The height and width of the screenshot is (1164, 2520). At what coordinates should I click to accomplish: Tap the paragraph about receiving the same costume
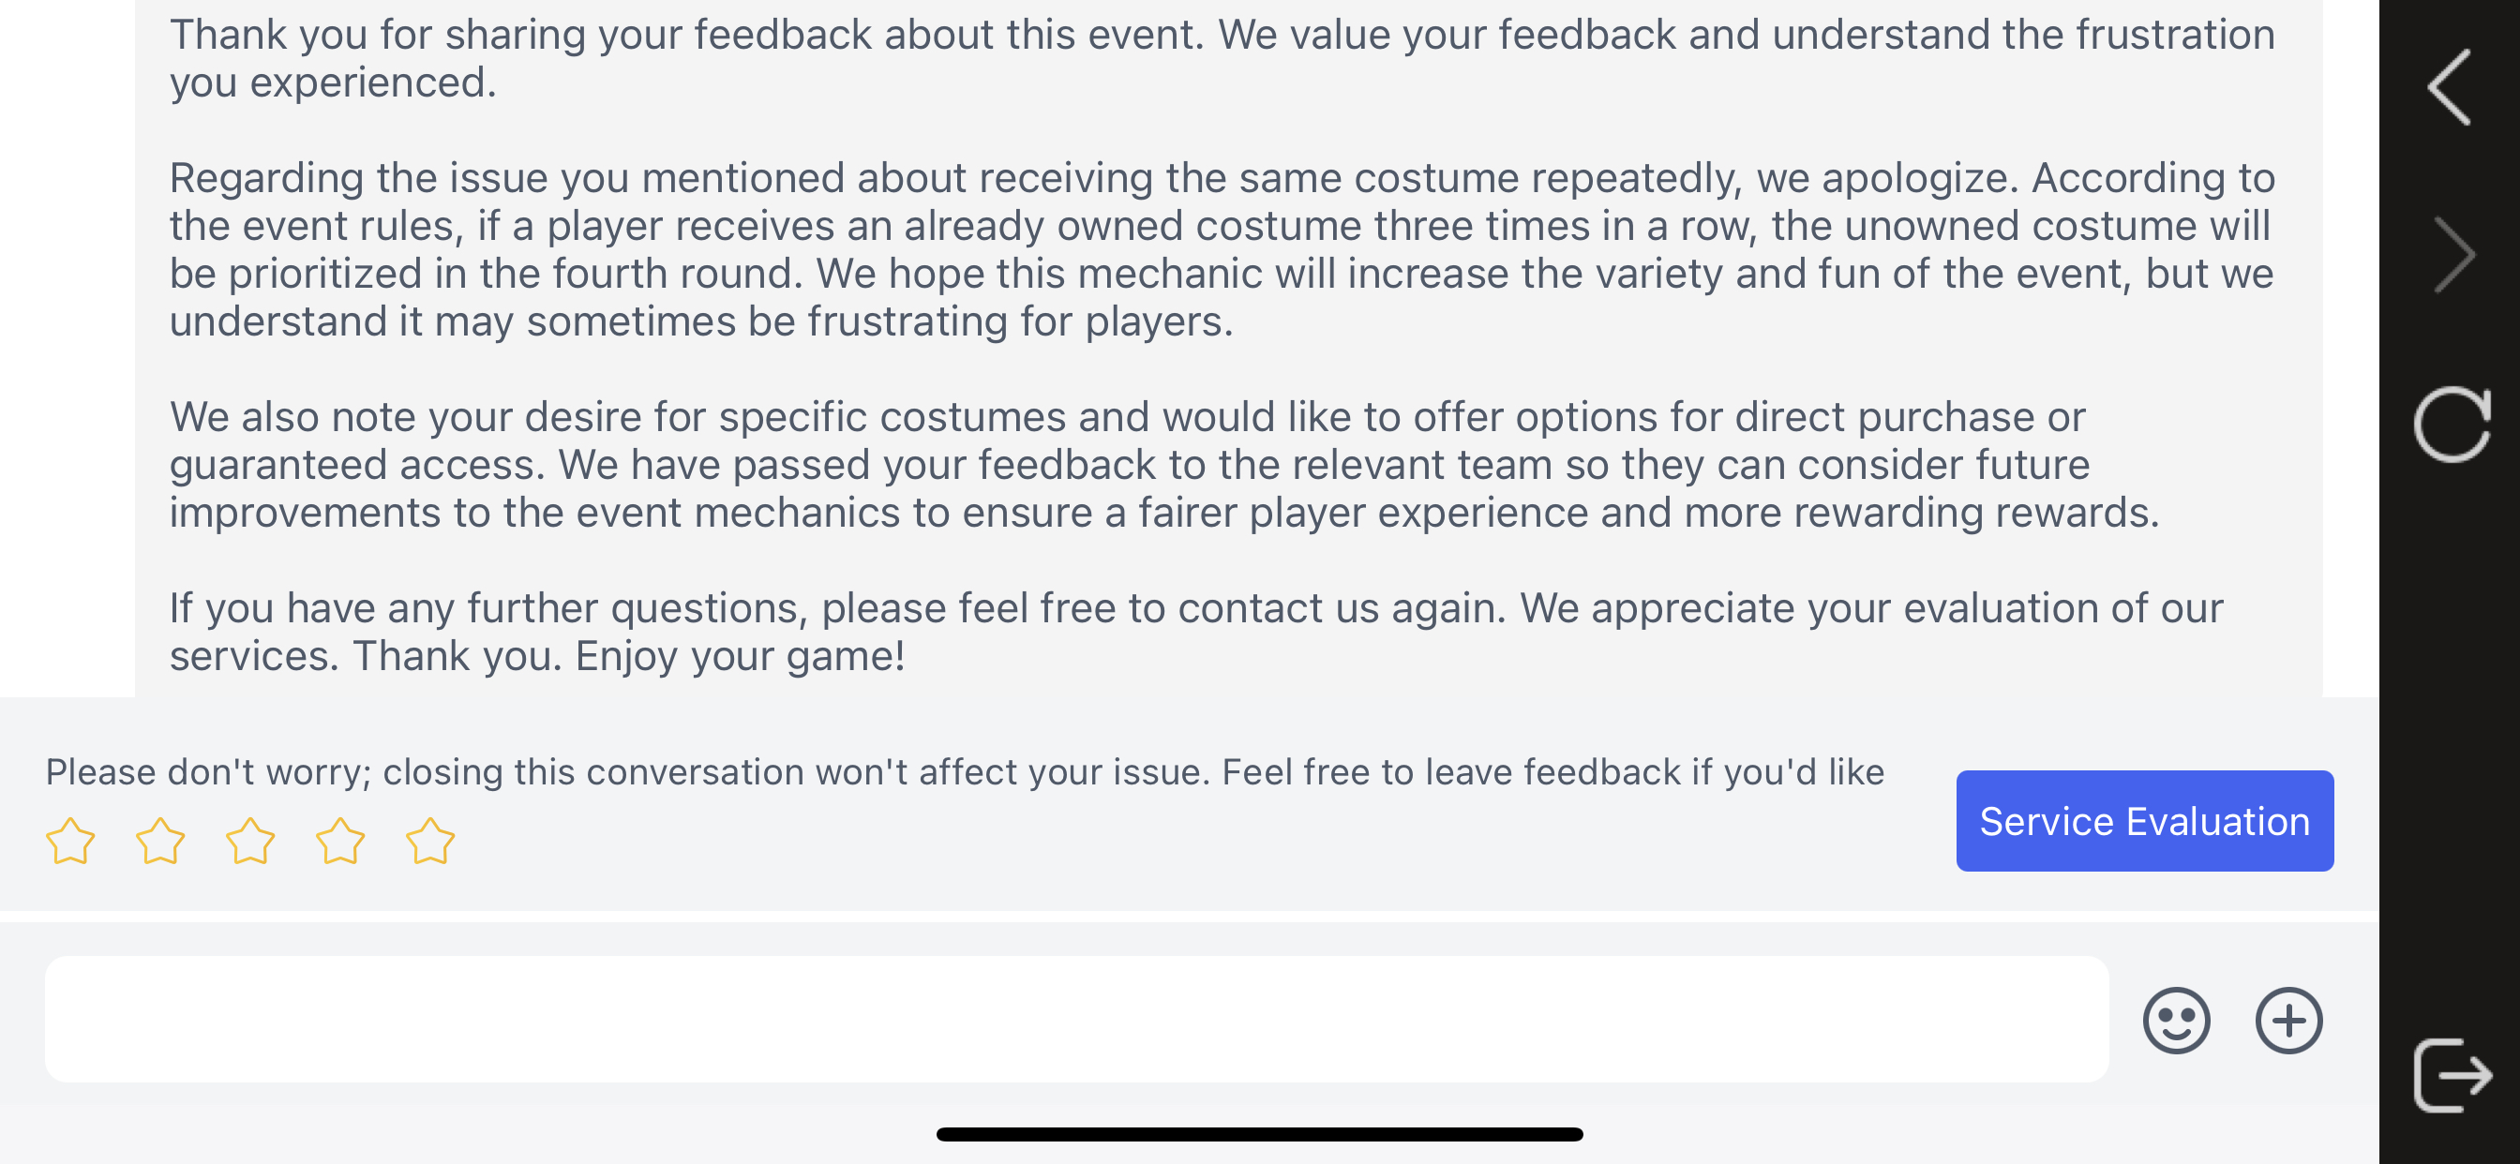(1222, 249)
